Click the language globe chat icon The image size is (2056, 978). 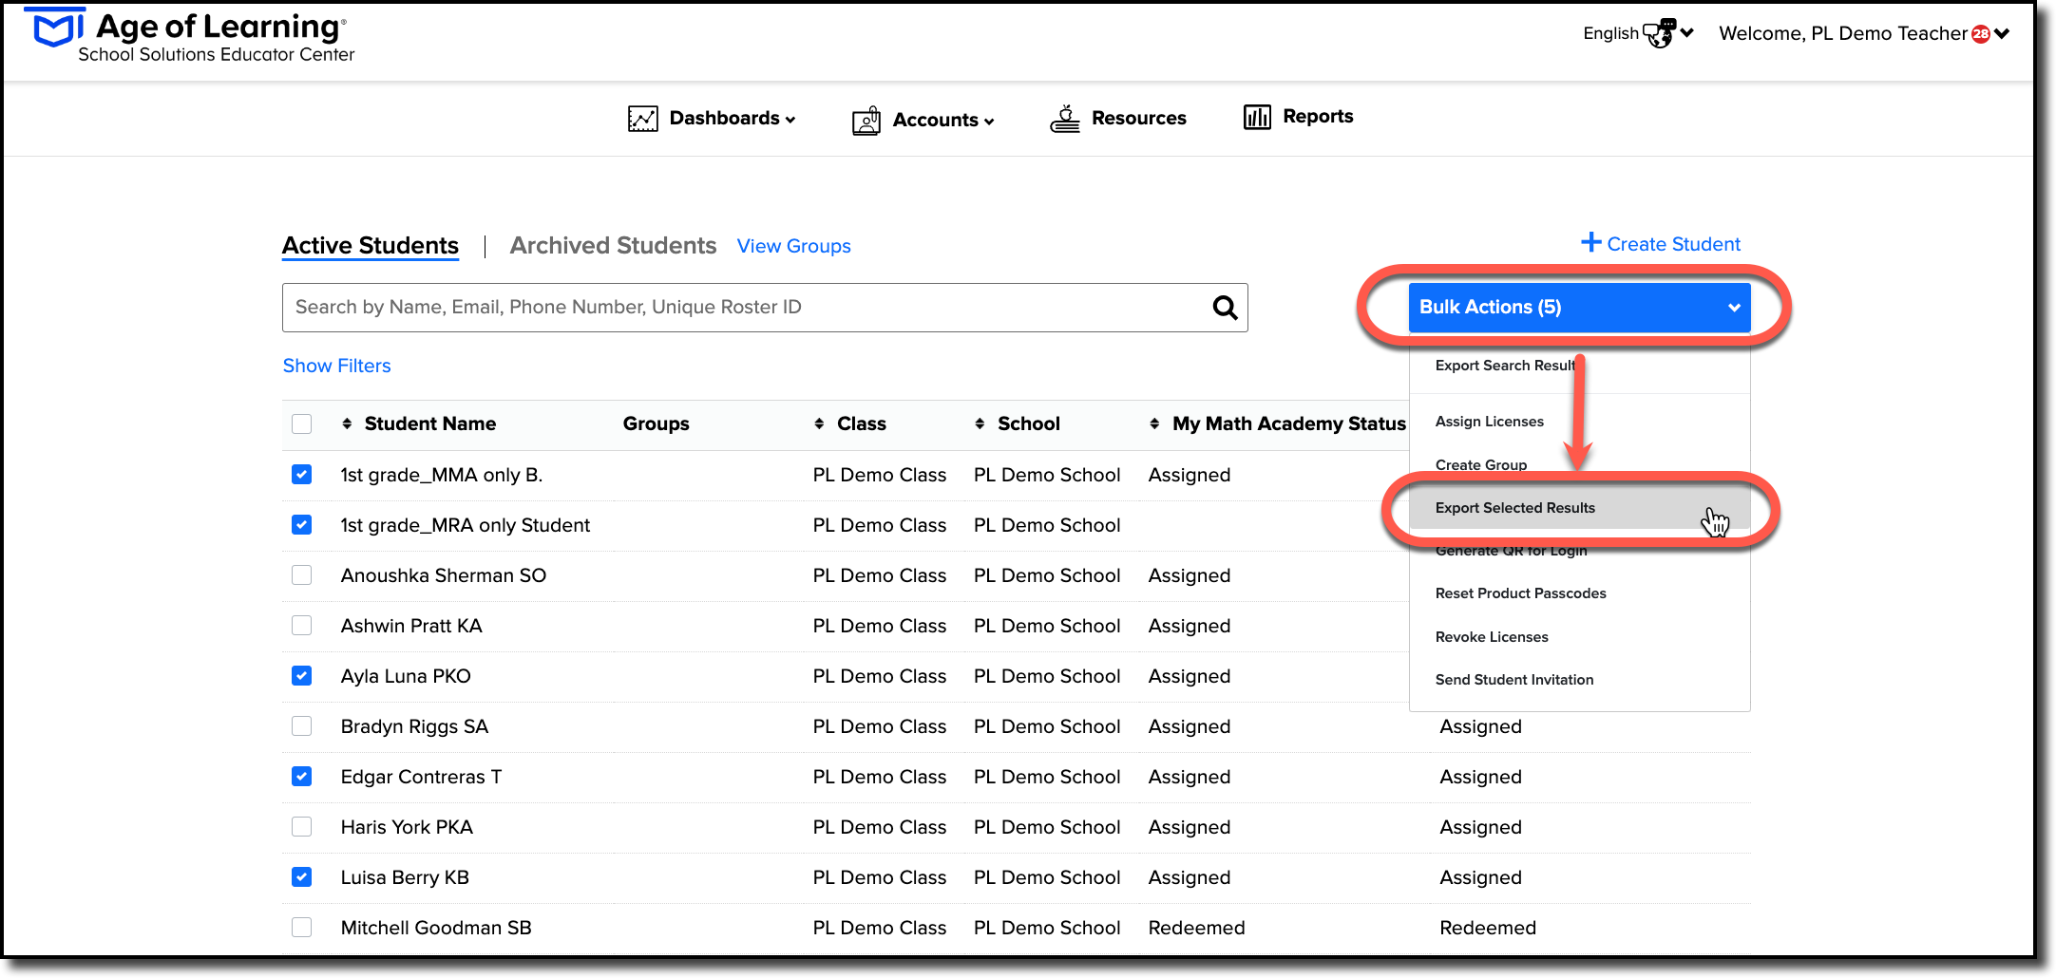(1659, 33)
